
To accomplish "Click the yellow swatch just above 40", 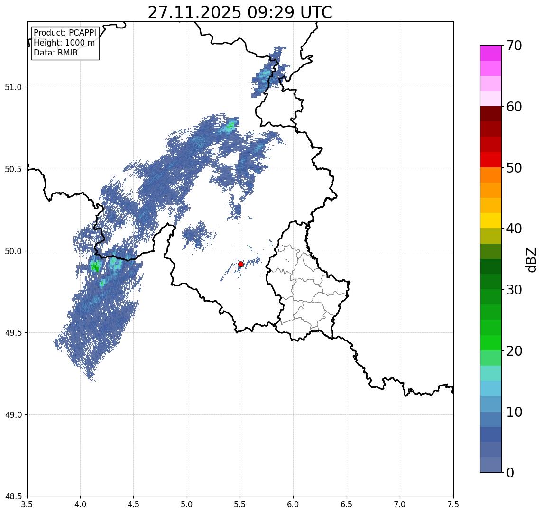I will (x=491, y=220).
